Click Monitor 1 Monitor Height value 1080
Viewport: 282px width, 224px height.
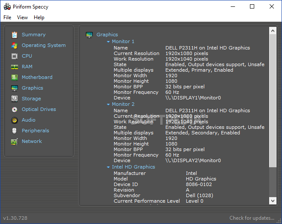point(171,81)
